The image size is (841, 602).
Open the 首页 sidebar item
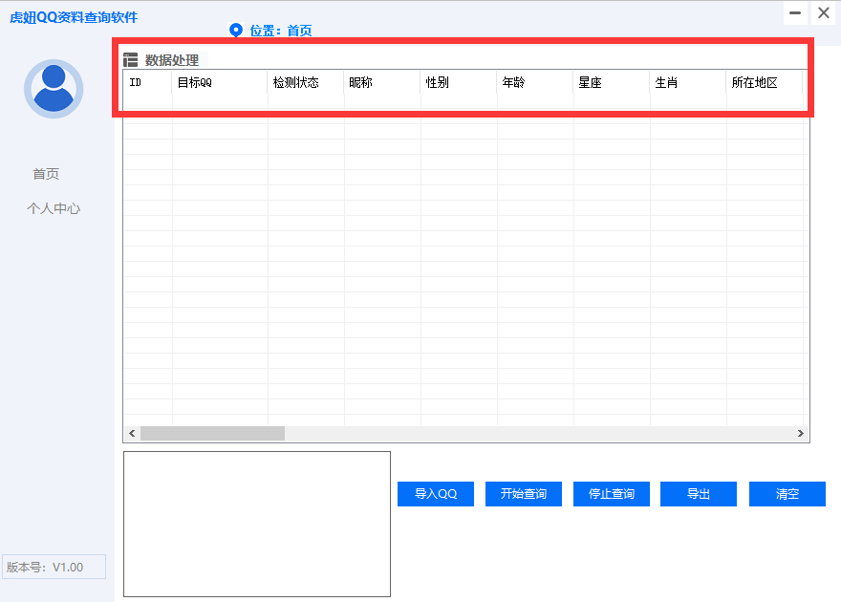point(46,174)
